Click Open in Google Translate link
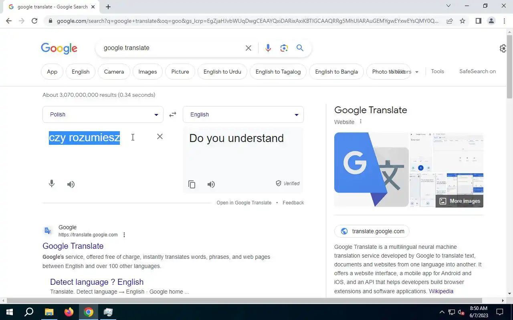The height and width of the screenshot is (320, 513). 244,203
